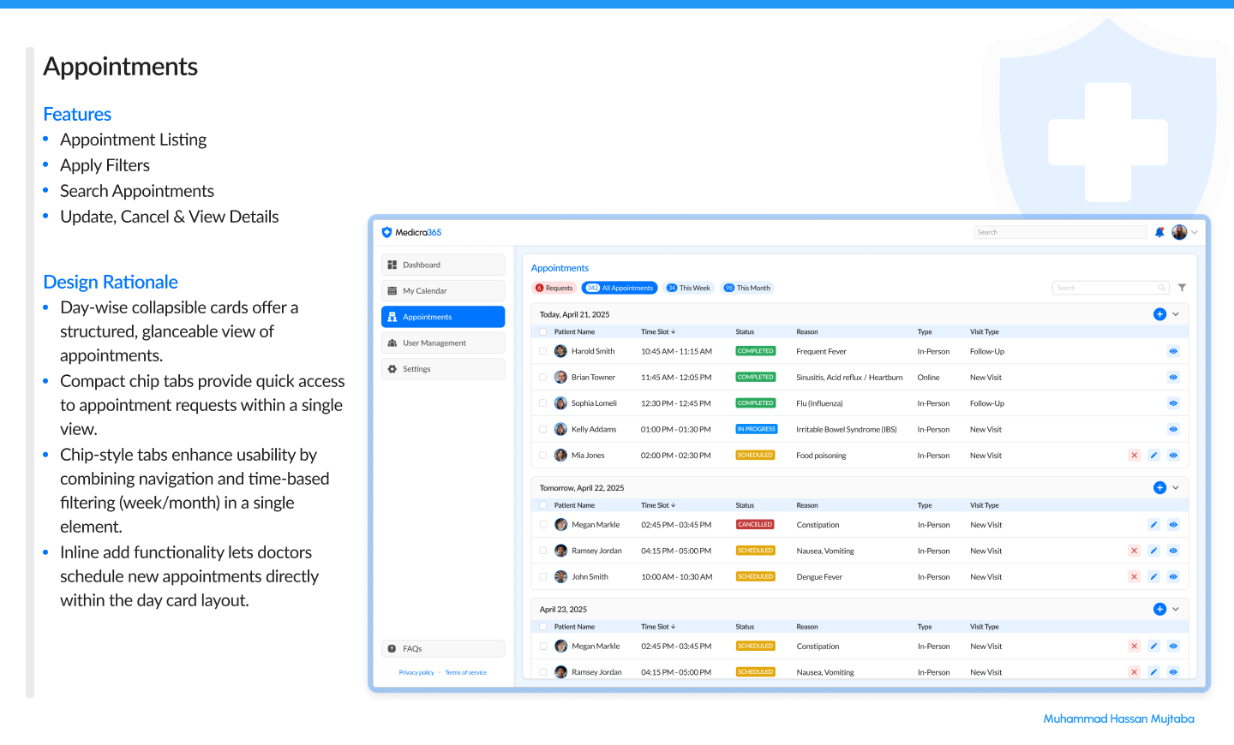Viewport: 1234px width, 745px height.
Task: Click the notifications bell
Action: [x=1159, y=232]
